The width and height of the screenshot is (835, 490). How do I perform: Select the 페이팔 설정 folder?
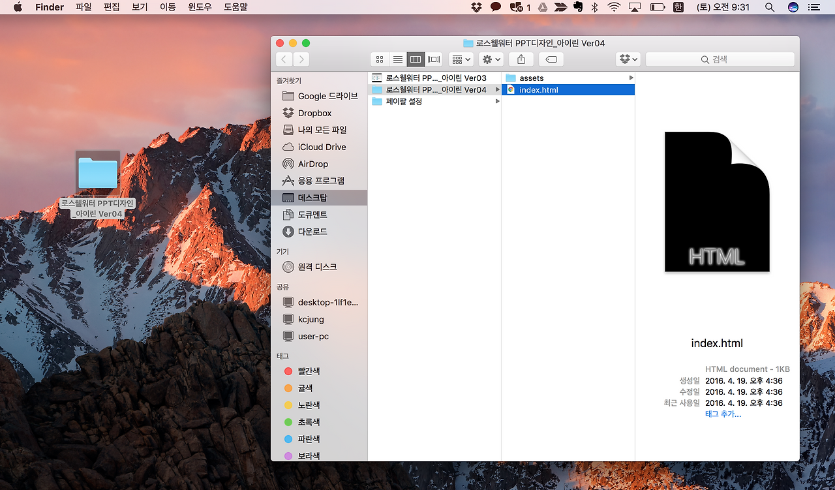pyautogui.click(x=404, y=102)
